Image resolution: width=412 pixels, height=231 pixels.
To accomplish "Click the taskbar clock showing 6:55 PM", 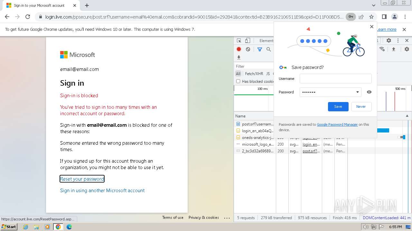I will click(x=395, y=227).
